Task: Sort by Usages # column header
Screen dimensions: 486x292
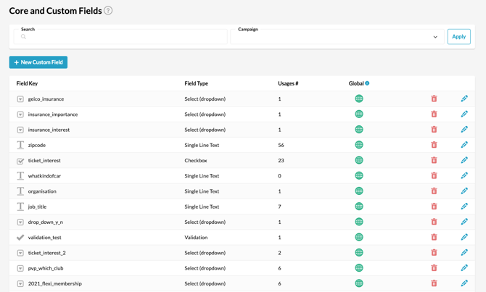Action: pos(288,83)
